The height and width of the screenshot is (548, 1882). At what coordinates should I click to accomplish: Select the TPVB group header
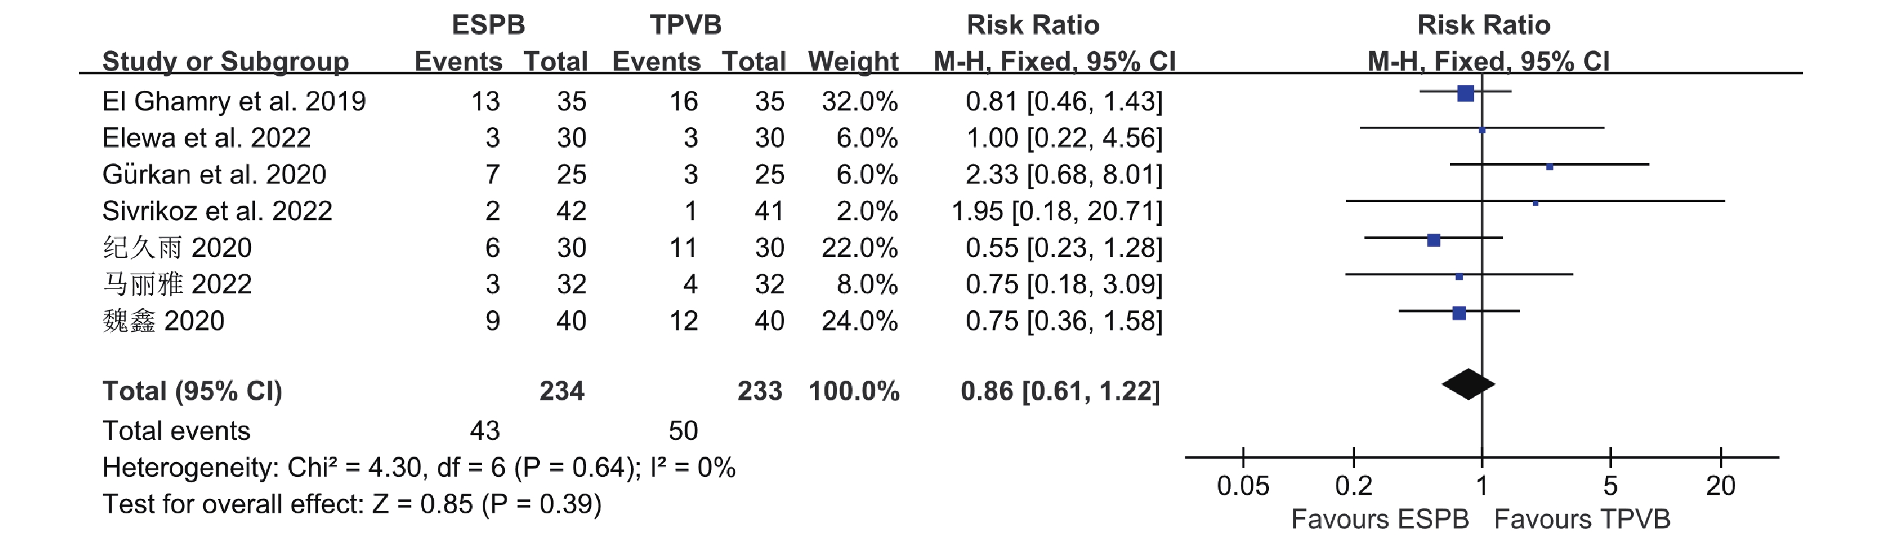(685, 25)
